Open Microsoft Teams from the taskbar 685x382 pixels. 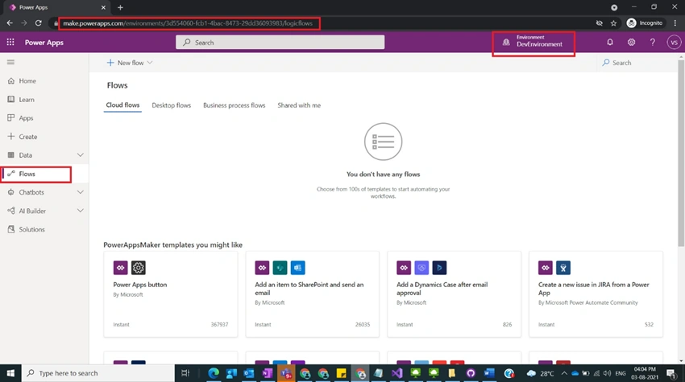(286, 373)
